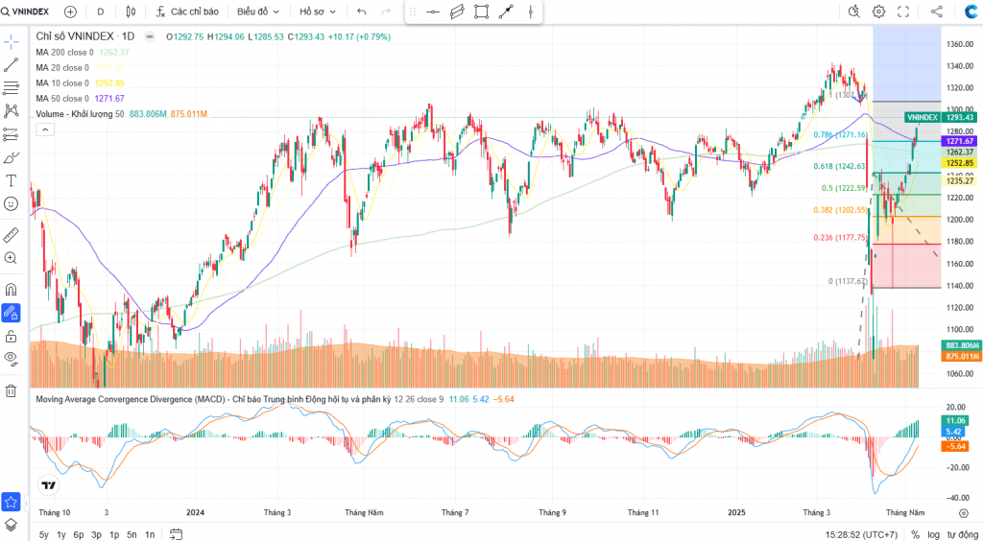Select the 3p time range
Image resolution: width=983 pixels, height=541 pixels.
[97, 534]
